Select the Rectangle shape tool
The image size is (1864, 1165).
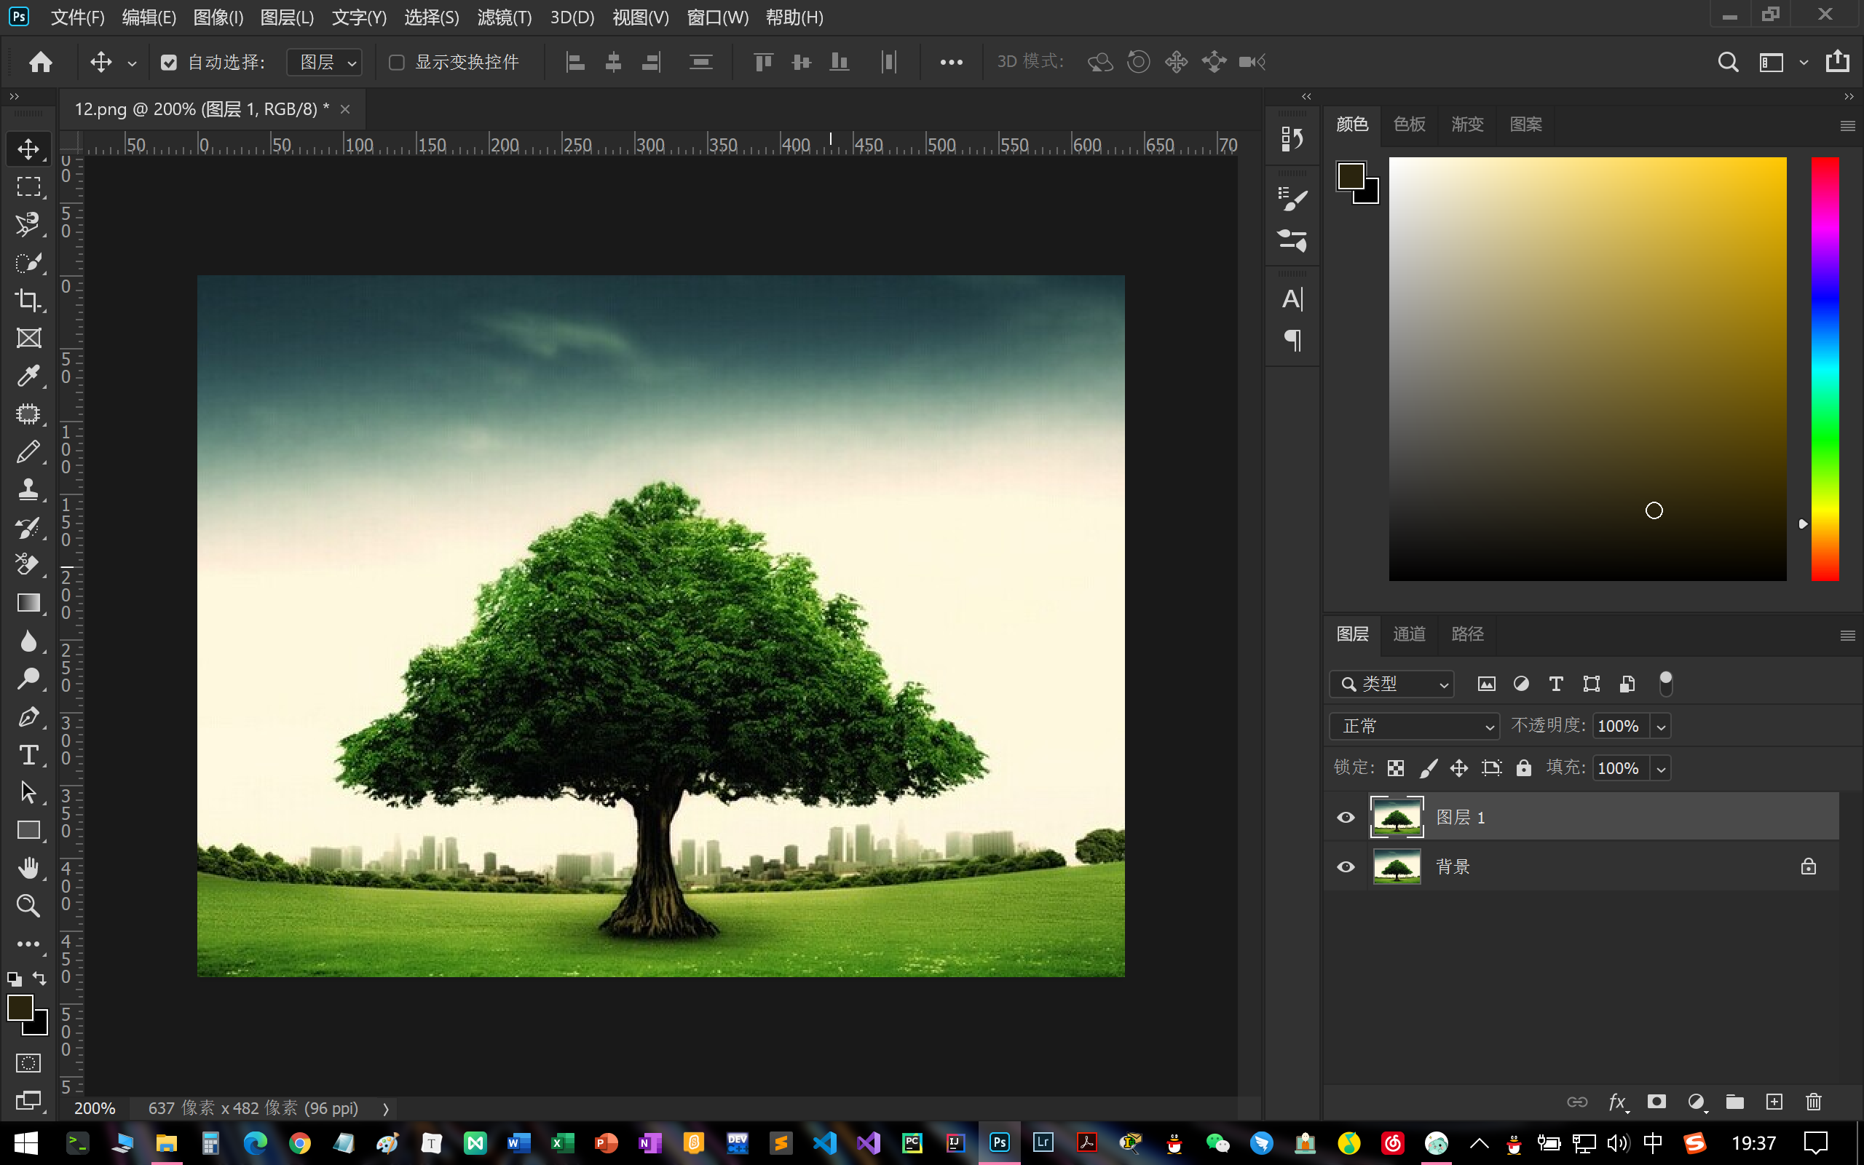coord(28,830)
